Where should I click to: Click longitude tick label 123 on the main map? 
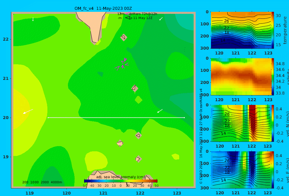point(177,193)
